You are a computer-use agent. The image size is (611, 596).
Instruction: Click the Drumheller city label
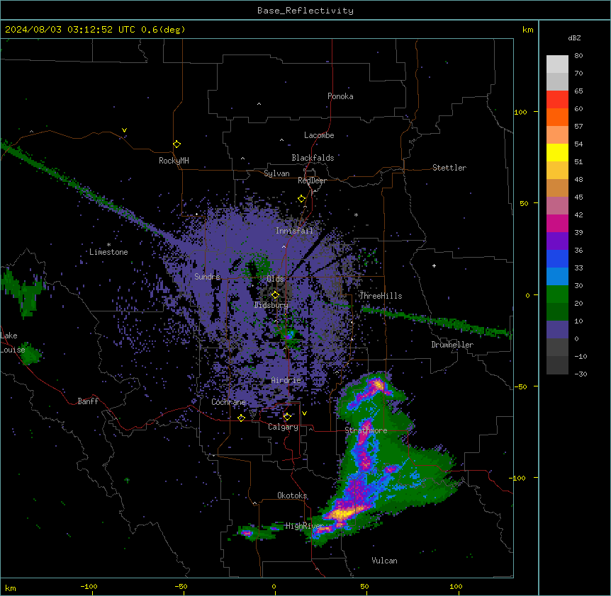point(452,345)
